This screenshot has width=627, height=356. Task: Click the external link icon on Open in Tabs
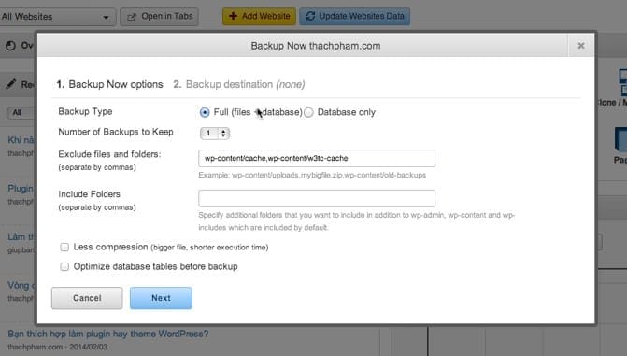click(132, 17)
